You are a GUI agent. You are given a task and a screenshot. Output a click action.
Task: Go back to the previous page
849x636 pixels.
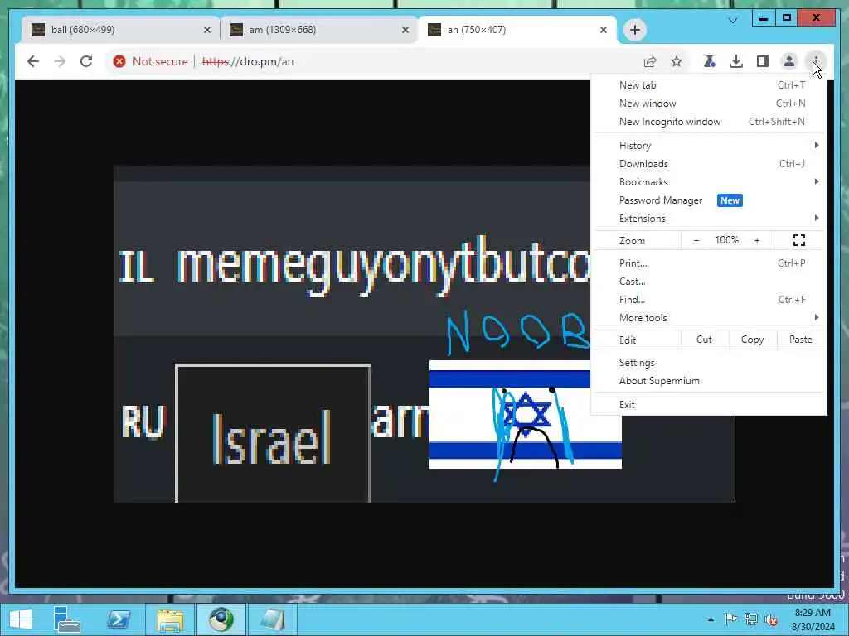(x=33, y=61)
